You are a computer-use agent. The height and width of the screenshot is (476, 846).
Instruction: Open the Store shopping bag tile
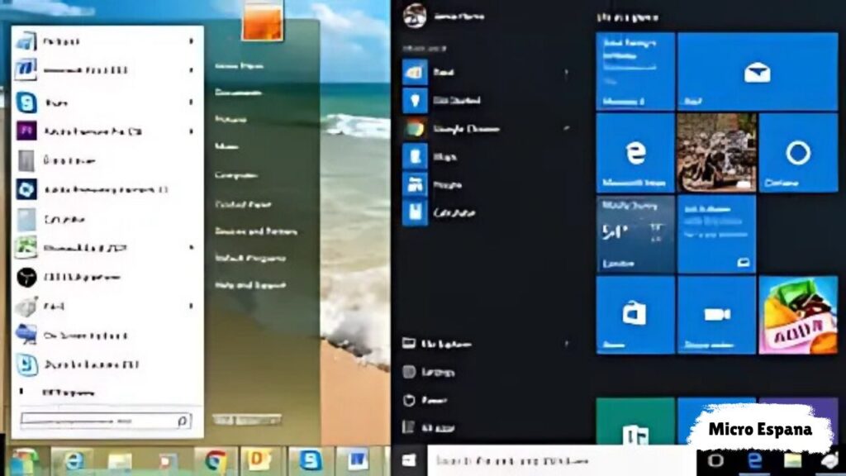pyautogui.click(x=635, y=315)
